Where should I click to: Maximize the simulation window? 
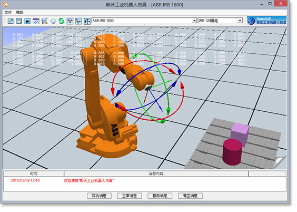(270, 4)
